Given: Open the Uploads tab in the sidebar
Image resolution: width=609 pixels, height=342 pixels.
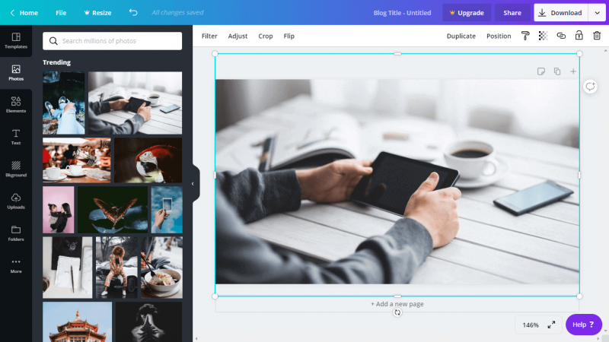Looking at the screenshot, I should (x=16, y=201).
